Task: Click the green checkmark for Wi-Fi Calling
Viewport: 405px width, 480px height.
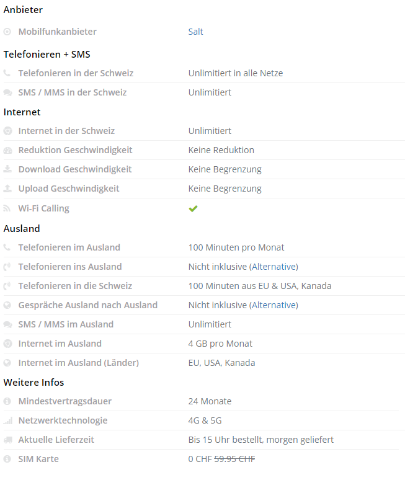Action: pyautogui.click(x=193, y=208)
